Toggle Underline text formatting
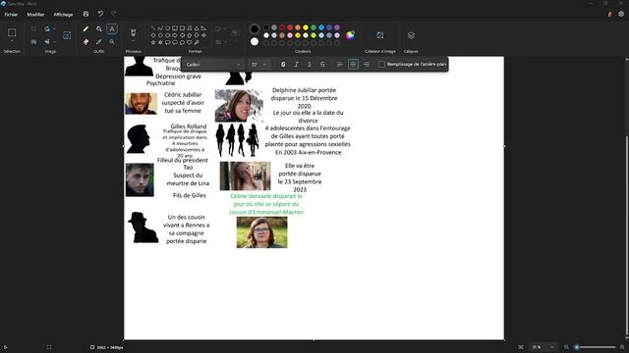This screenshot has width=629, height=353. pyautogui.click(x=310, y=64)
